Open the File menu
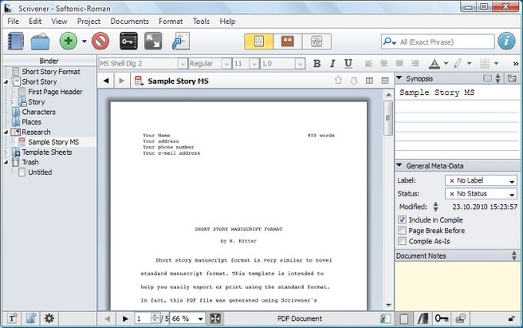This screenshot has width=523, height=328. [13, 22]
